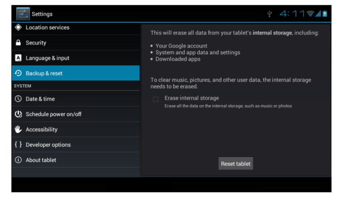The height and width of the screenshot is (199, 337).
Task: Tap the Location services target icon
Action: coord(18,28)
